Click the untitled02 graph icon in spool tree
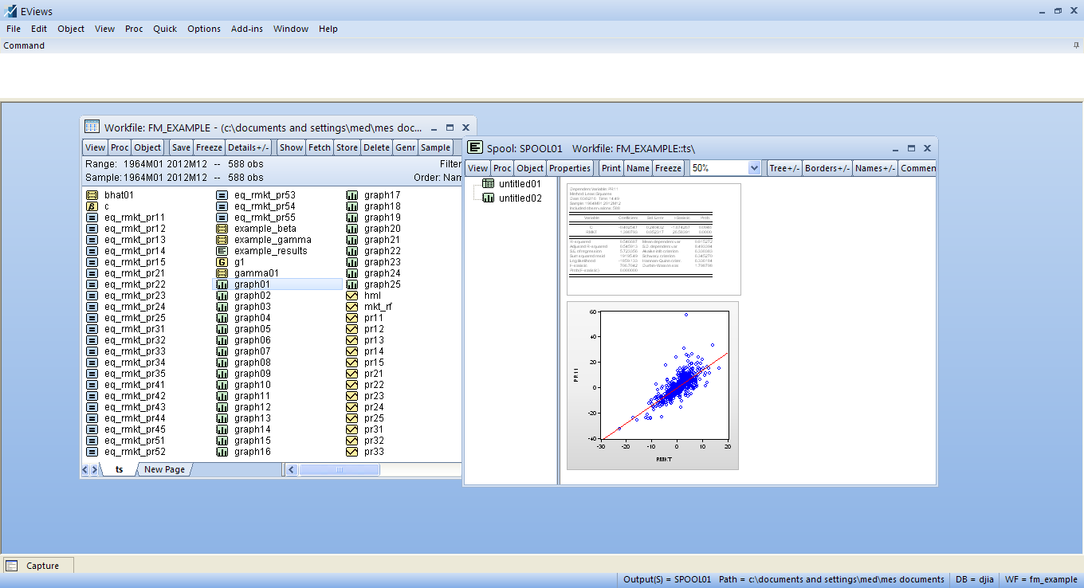This screenshot has height=588, width=1084. 489,198
